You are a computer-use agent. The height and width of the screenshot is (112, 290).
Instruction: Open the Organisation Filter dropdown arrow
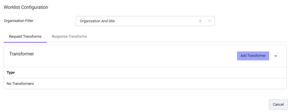tap(210, 21)
